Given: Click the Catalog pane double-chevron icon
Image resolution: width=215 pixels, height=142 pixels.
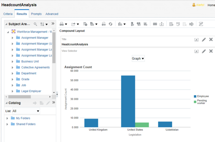Looking at the screenshot, I should [x=54, y=102].
